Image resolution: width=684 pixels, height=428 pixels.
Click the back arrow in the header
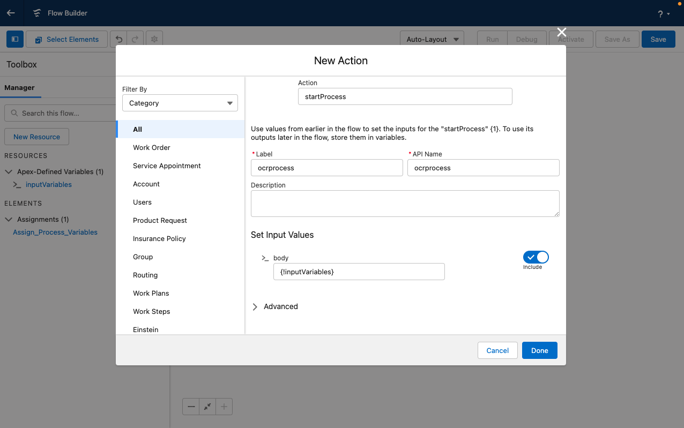(11, 13)
